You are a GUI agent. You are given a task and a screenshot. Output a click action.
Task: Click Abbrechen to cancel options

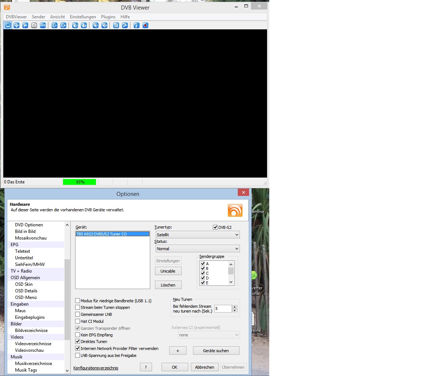coord(204,367)
